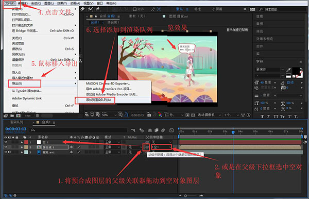Screen dimensions: 309x199
Task: Toggle the Faux Italic T button
Action: [x=268, y=117]
